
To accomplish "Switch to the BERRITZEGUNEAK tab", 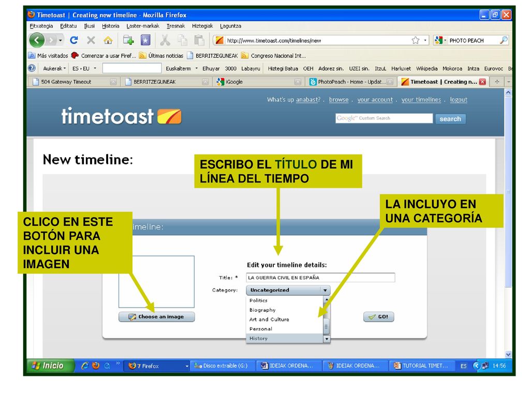I will click(x=166, y=82).
